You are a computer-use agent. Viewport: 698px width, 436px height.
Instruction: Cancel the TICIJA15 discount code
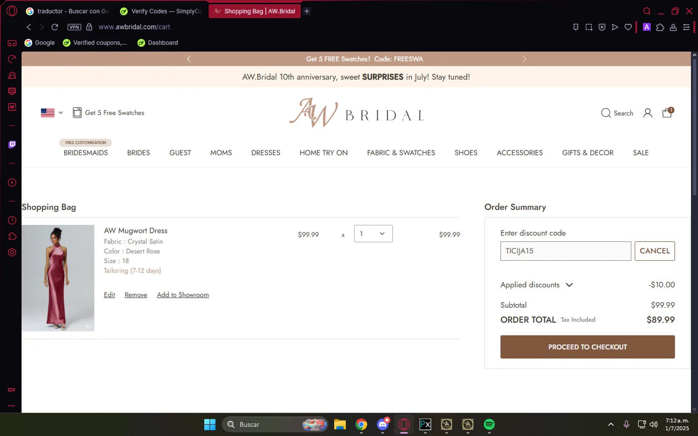(655, 251)
